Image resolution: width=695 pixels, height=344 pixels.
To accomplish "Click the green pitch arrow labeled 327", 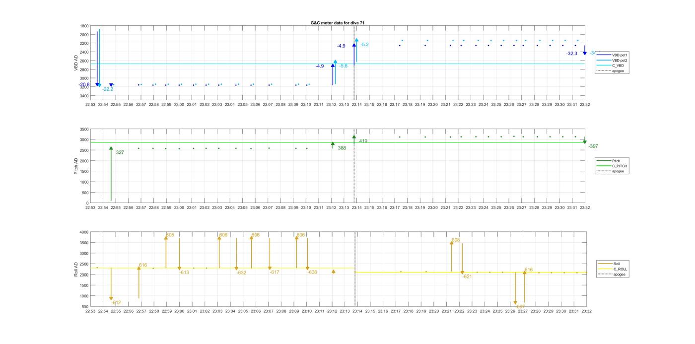I will (111, 174).
